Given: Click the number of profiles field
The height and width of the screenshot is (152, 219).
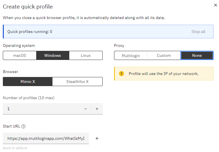Looking at the screenshot, I should coord(53,109).
